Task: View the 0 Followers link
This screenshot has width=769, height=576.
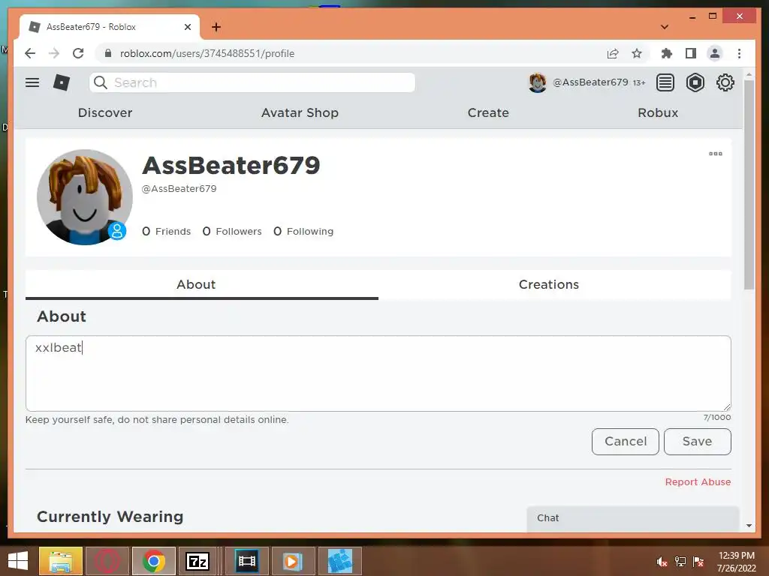Action: click(232, 231)
